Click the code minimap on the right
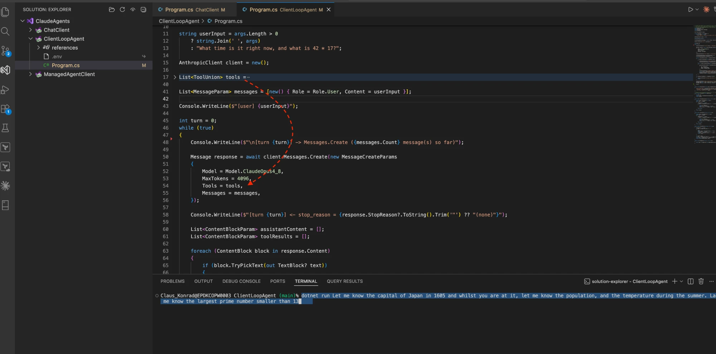Viewport: 716px width, 354px height. [x=705, y=84]
